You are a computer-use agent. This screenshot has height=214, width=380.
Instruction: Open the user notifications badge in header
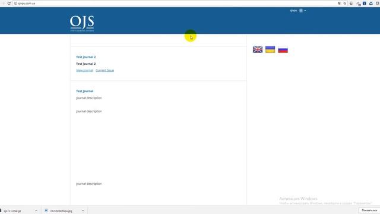click(x=301, y=11)
